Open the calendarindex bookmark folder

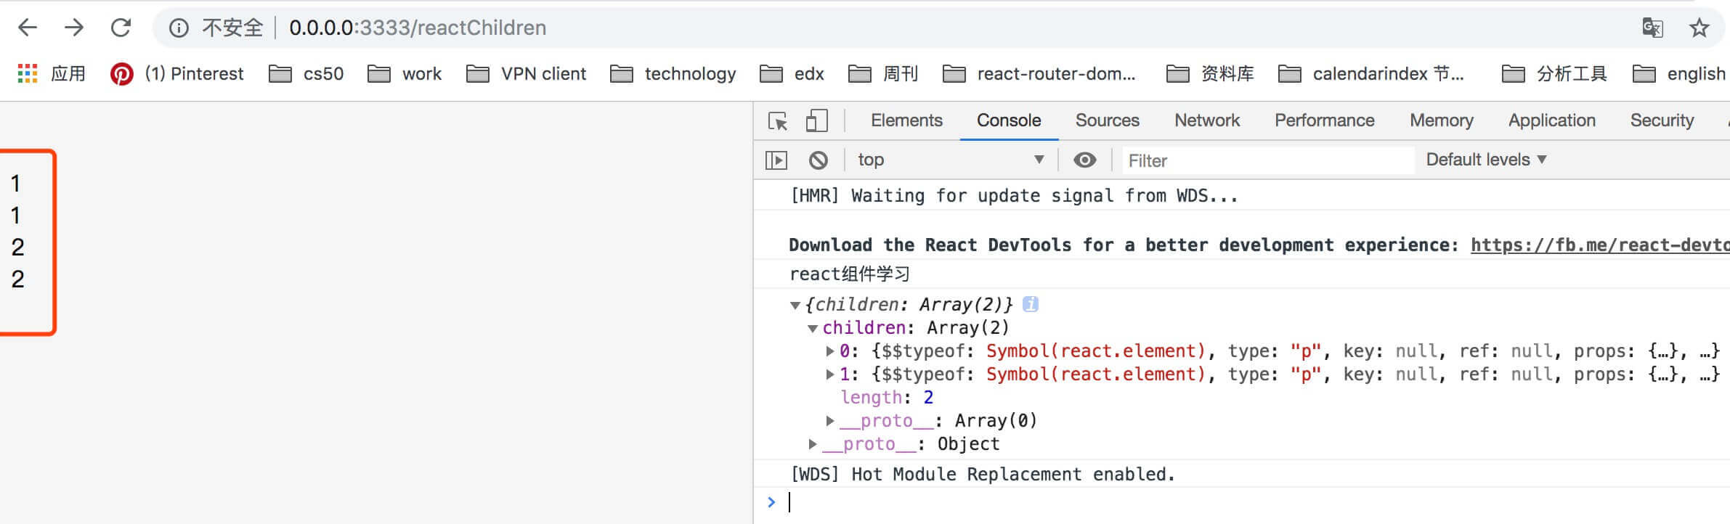1370,73
